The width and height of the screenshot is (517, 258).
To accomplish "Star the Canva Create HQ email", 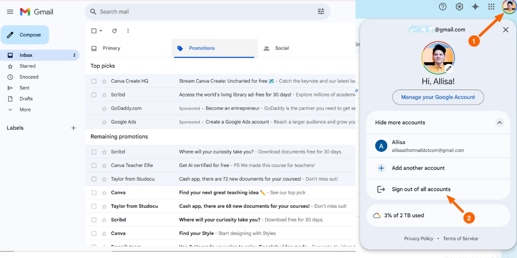I will 104,81.
